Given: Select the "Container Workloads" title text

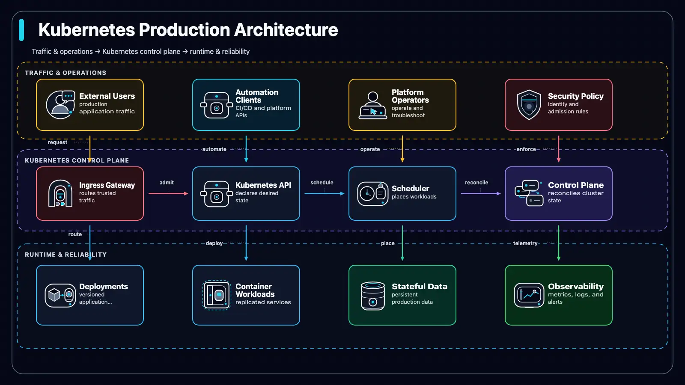Looking at the screenshot, I should point(255,290).
